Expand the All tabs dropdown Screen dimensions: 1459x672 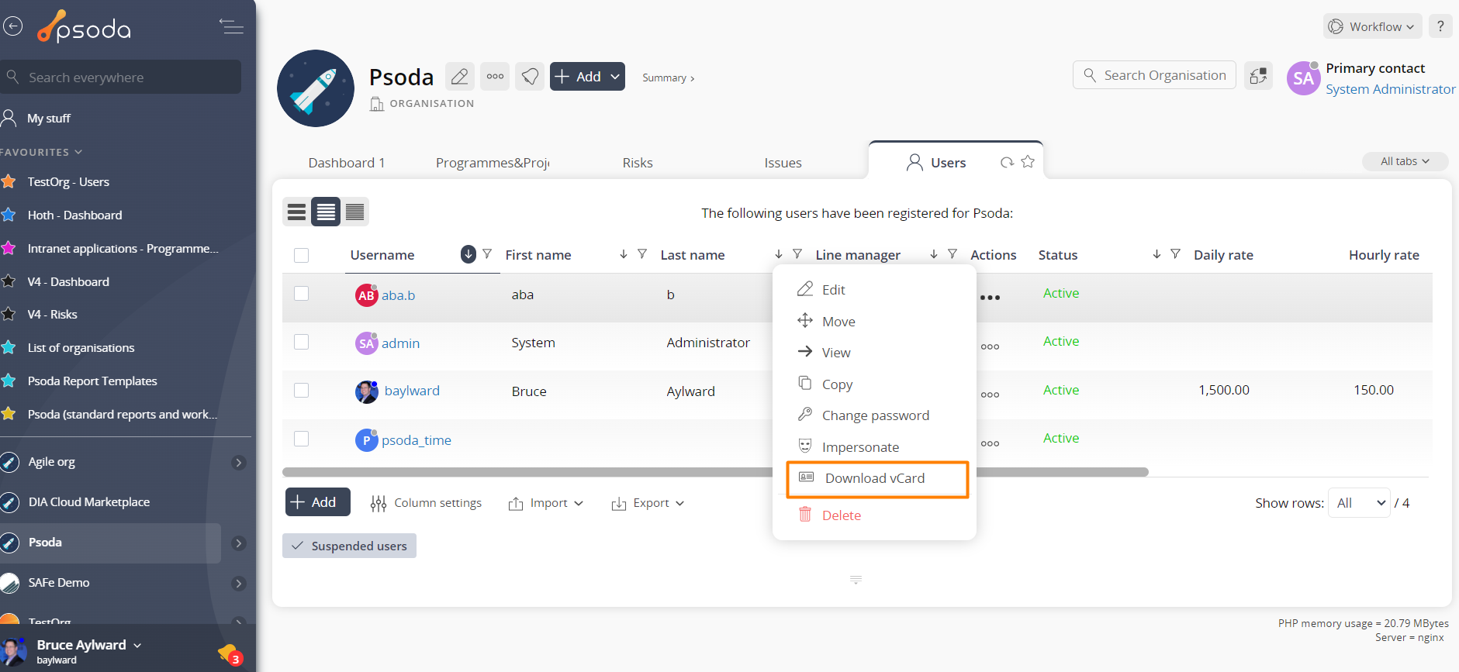[x=1405, y=161]
